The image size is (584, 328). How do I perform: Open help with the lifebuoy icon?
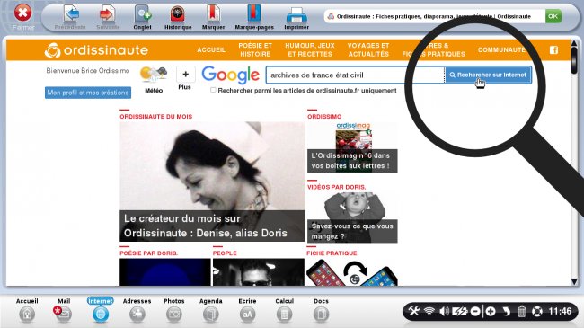coord(537,311)
